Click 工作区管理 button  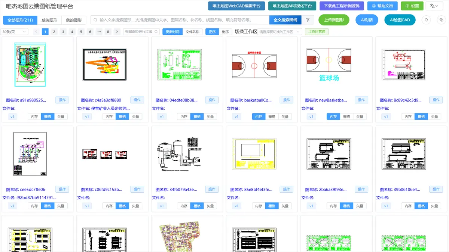tap(317, 32)
